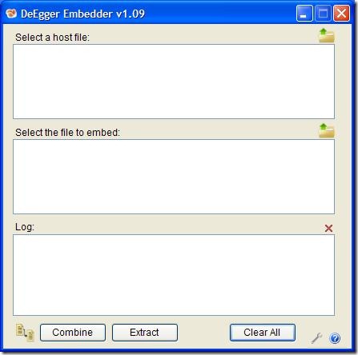Clear the log with the red X icon
Image resolution: width=358 pixels, height=355 pixels.
328,228
